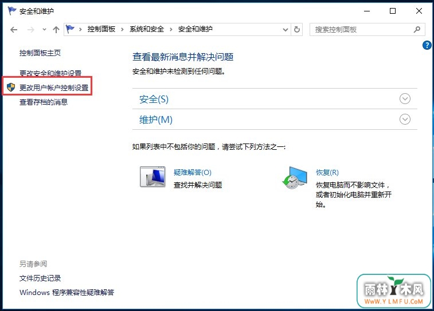Open 更改安全和维护设置 link
Screen dimensions: 434x311
tap(50, 73)
